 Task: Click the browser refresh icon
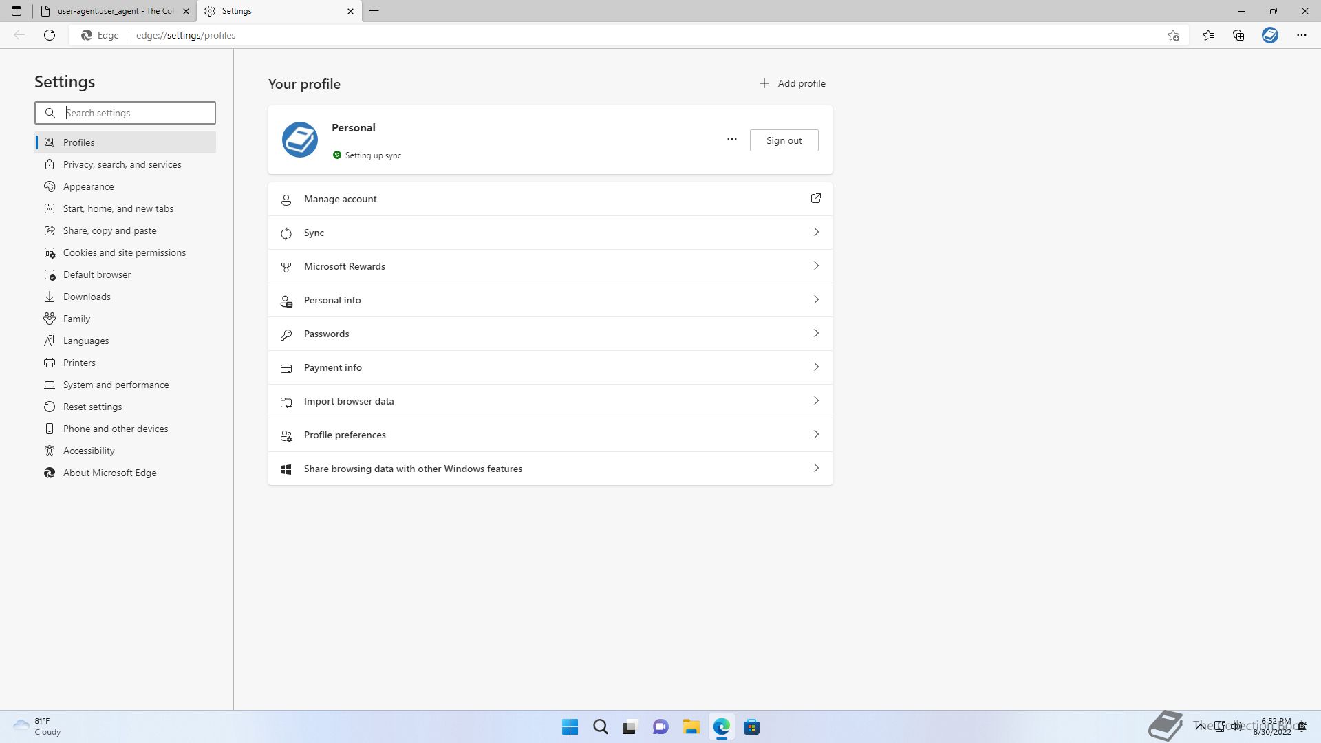click(x=50, y=35)
